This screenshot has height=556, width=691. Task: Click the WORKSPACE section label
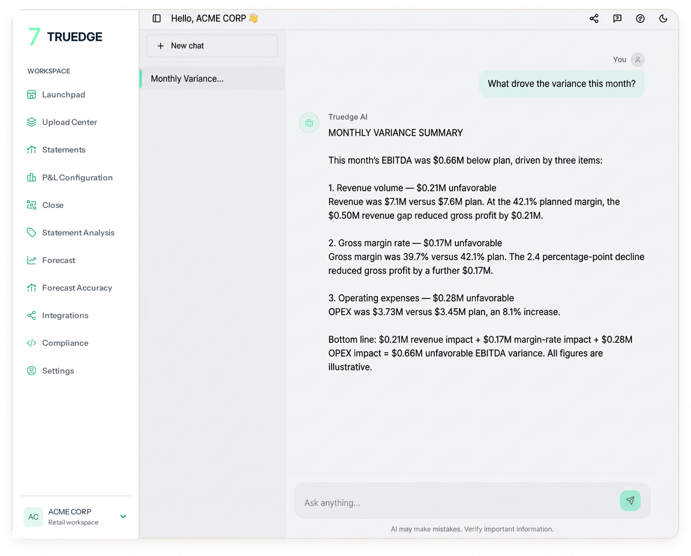(x=49, y=71)
